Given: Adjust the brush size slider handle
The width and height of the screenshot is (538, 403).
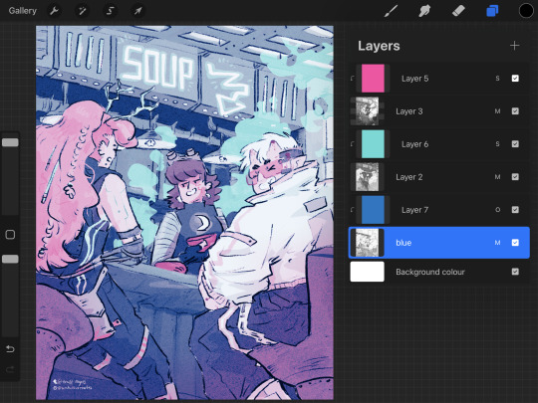Looking at the screenshot, I should pos(10,142).
